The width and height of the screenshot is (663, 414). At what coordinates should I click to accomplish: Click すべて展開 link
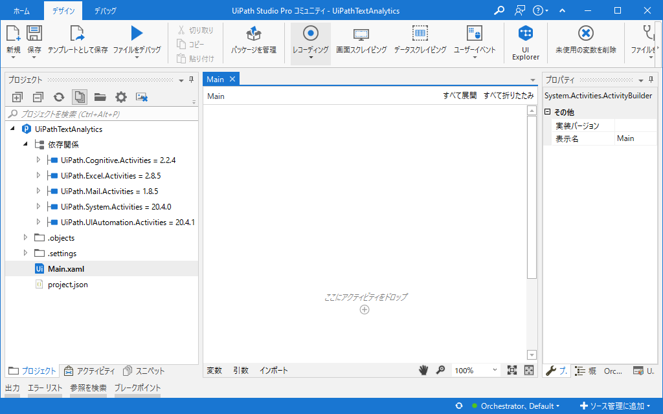(x=460, y=96)
